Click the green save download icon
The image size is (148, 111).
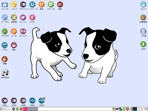(x=143, y=44)
